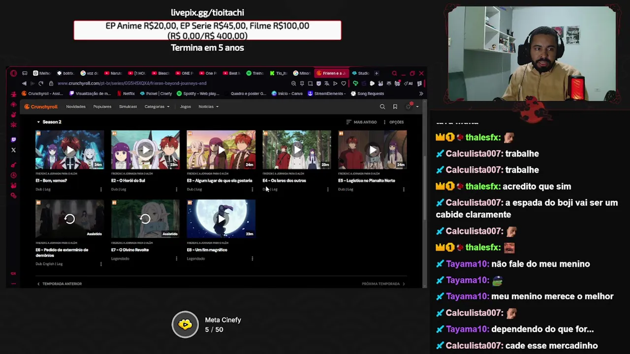Open Song Requests bookmark
Viewport: 630px width, 354px height.
367,93
